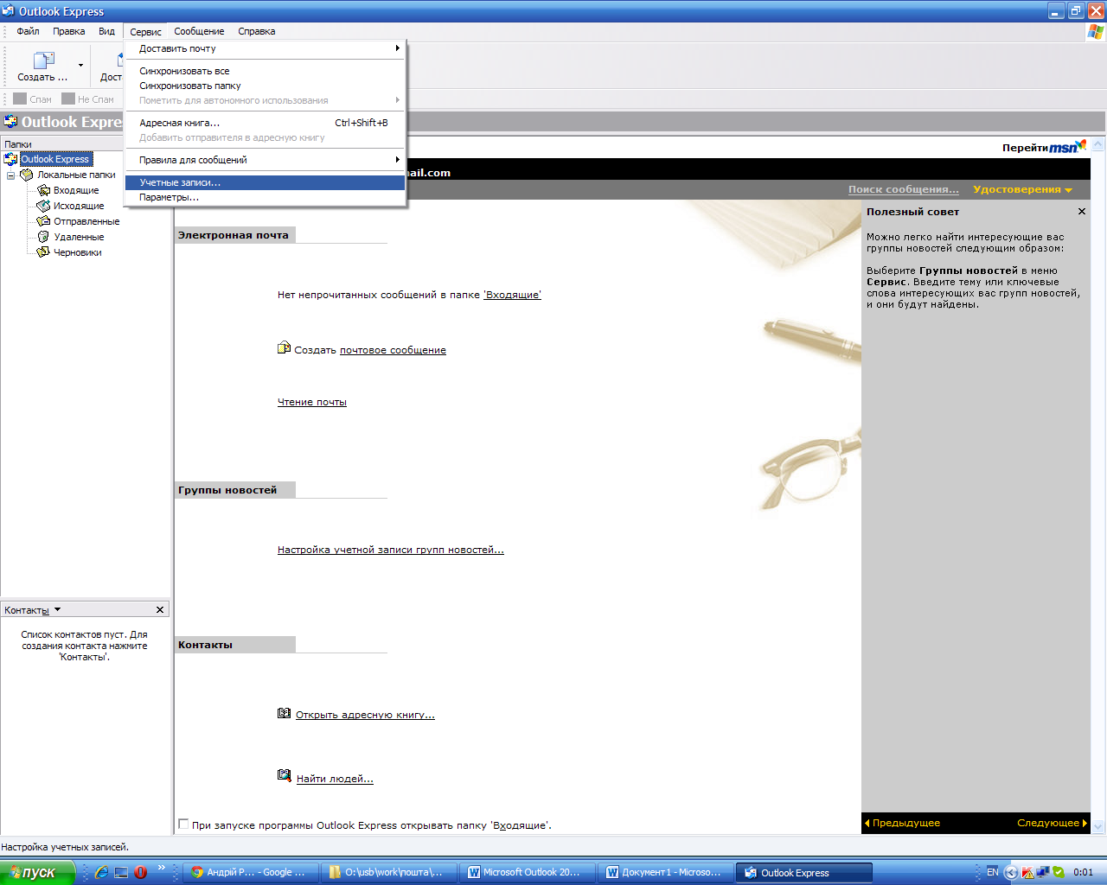The image size is (1107, 885).
Task: Open the Контакты dropdown arrow
Action: (x=58, y=609)
